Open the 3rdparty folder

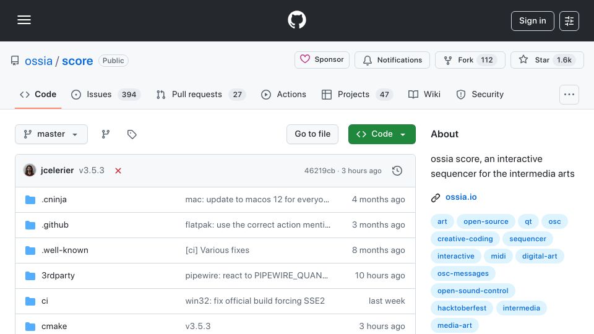(58, 276)
